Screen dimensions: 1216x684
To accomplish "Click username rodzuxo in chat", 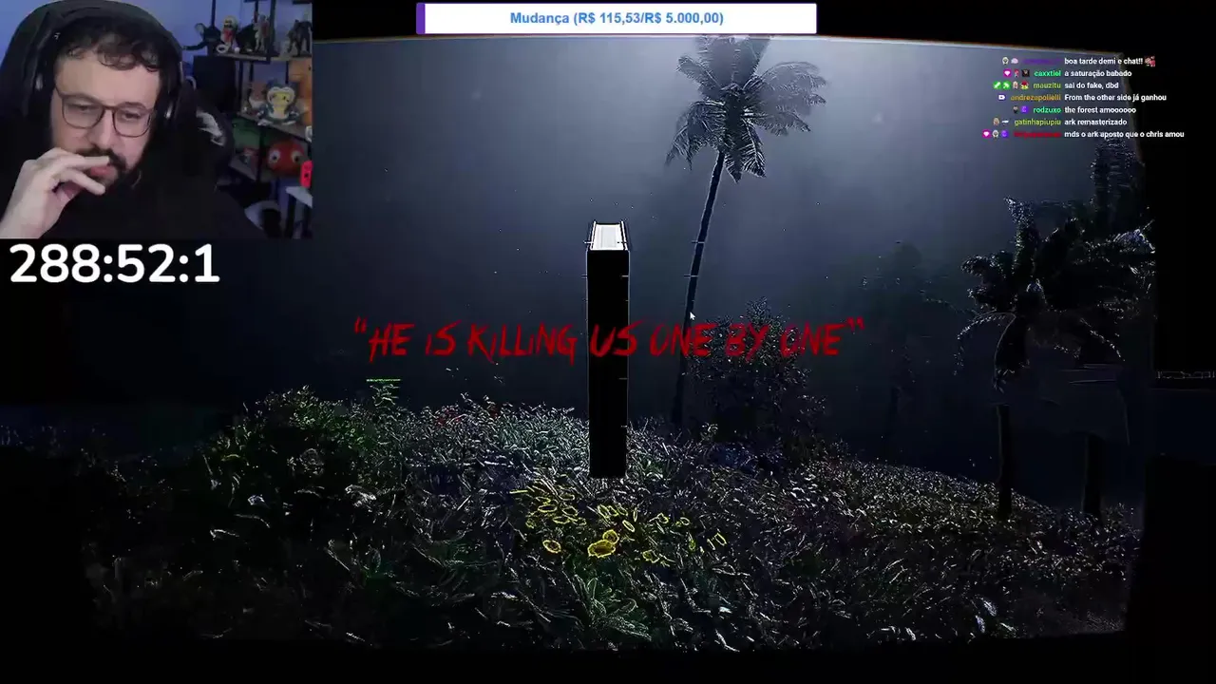I will 1047,110.
